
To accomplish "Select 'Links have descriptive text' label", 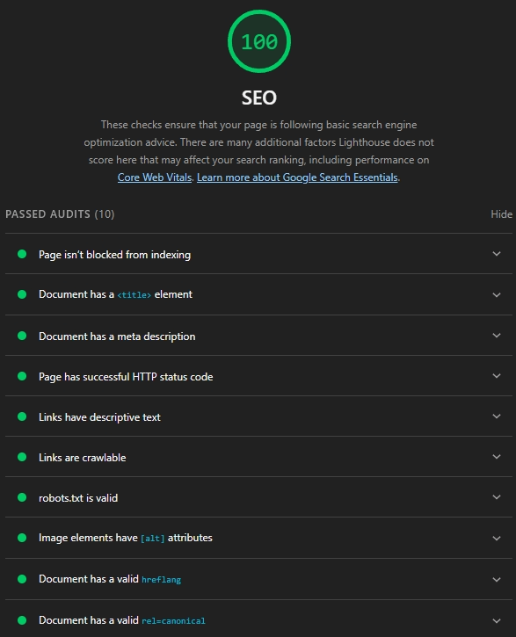I will [x=99, y=417].
